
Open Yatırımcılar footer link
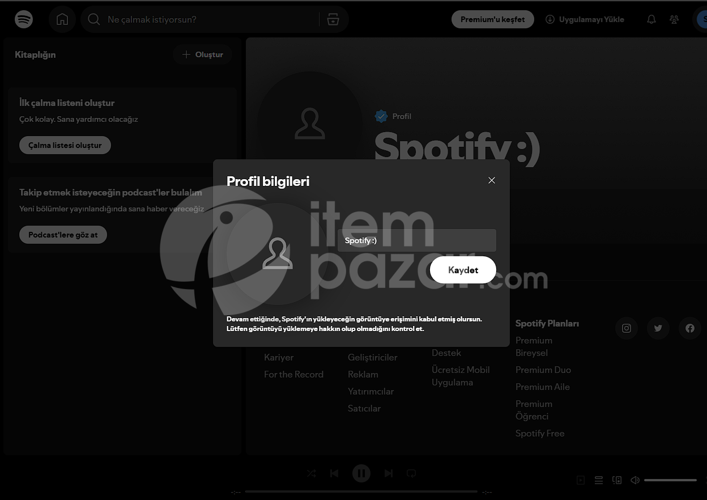[x=370, y=391]
